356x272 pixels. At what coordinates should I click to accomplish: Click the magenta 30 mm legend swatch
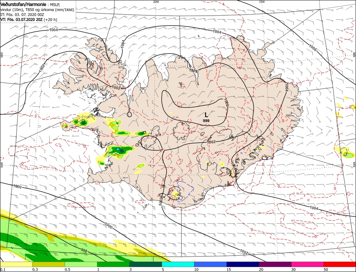tap(308, 264)
